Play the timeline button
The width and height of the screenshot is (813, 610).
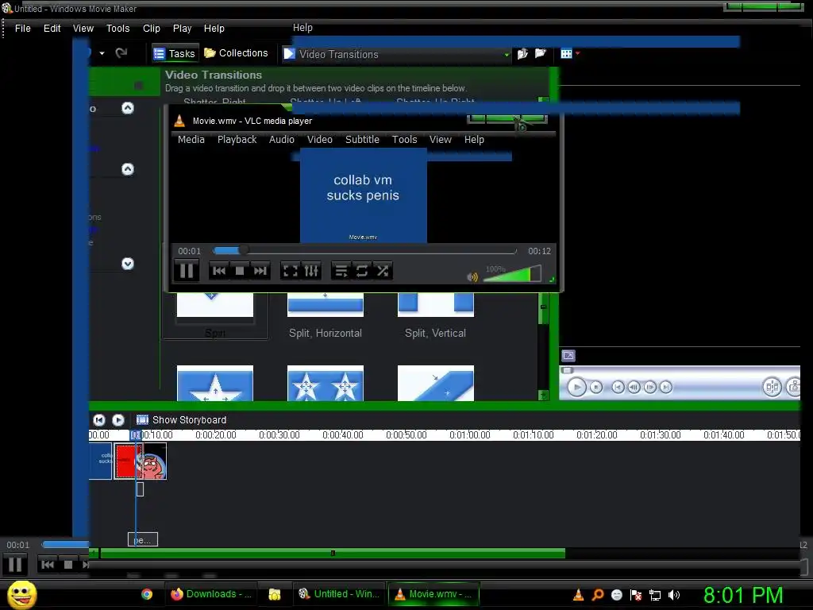point(118,420)
